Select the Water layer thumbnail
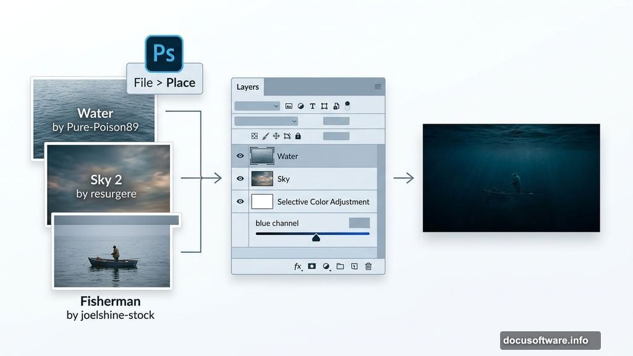 (261, 156)
